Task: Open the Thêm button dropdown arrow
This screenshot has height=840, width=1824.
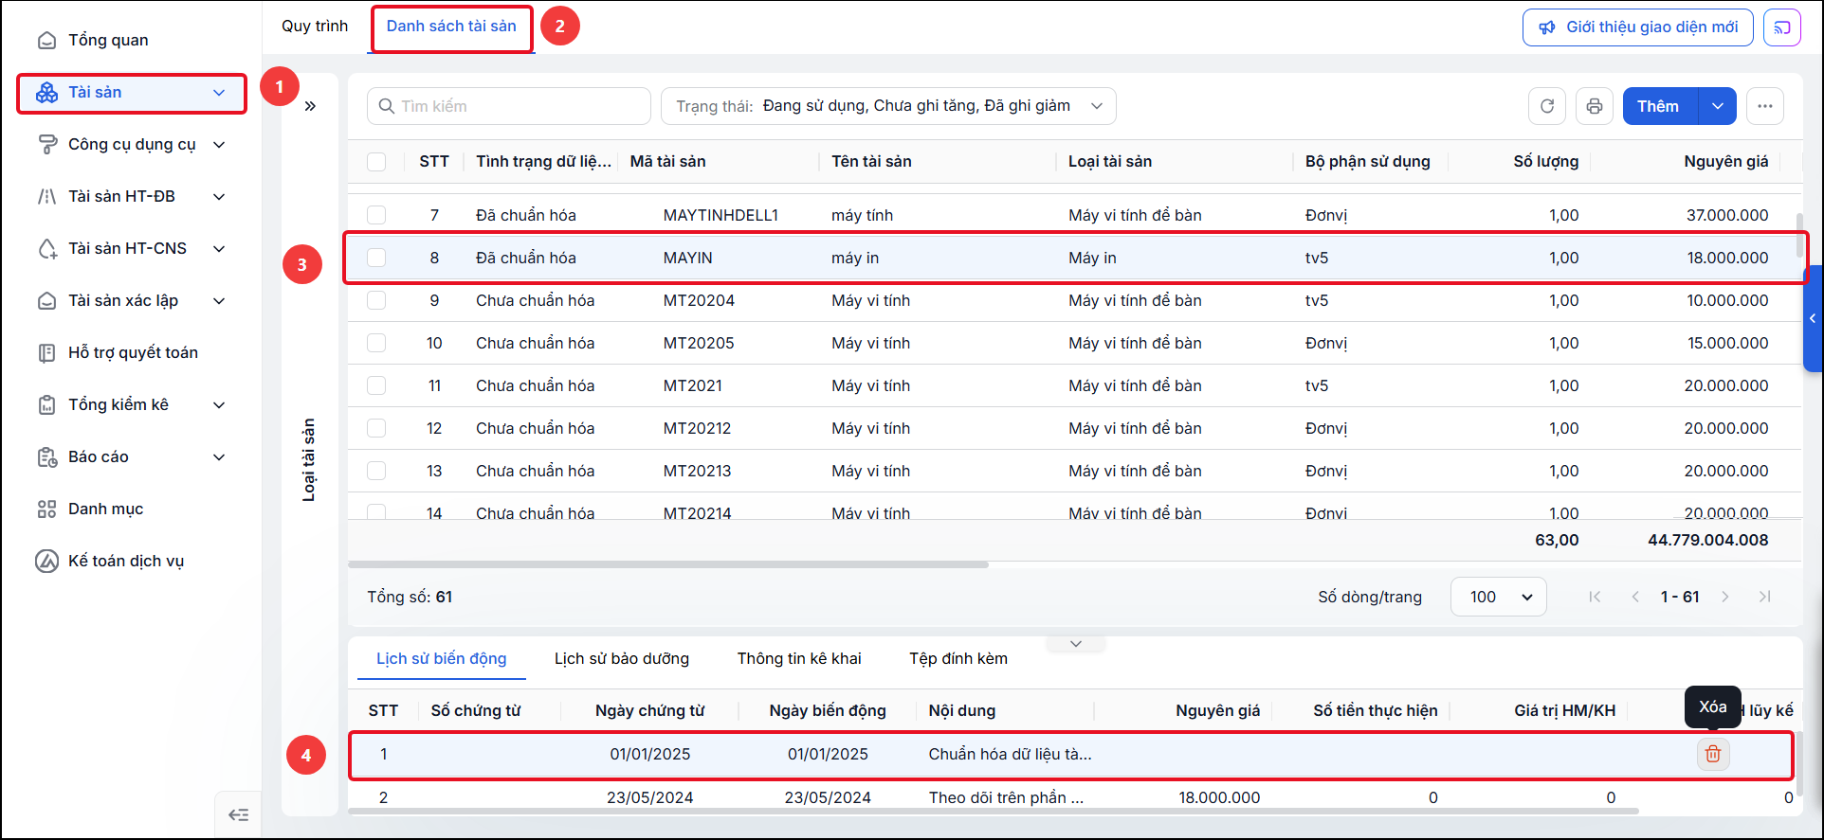Action: (x=1718, y=106)
